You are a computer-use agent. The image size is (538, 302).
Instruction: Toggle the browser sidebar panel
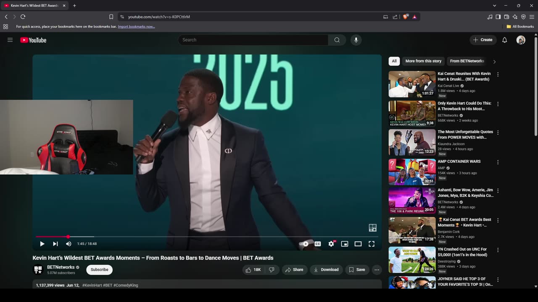tap(498, 17)
